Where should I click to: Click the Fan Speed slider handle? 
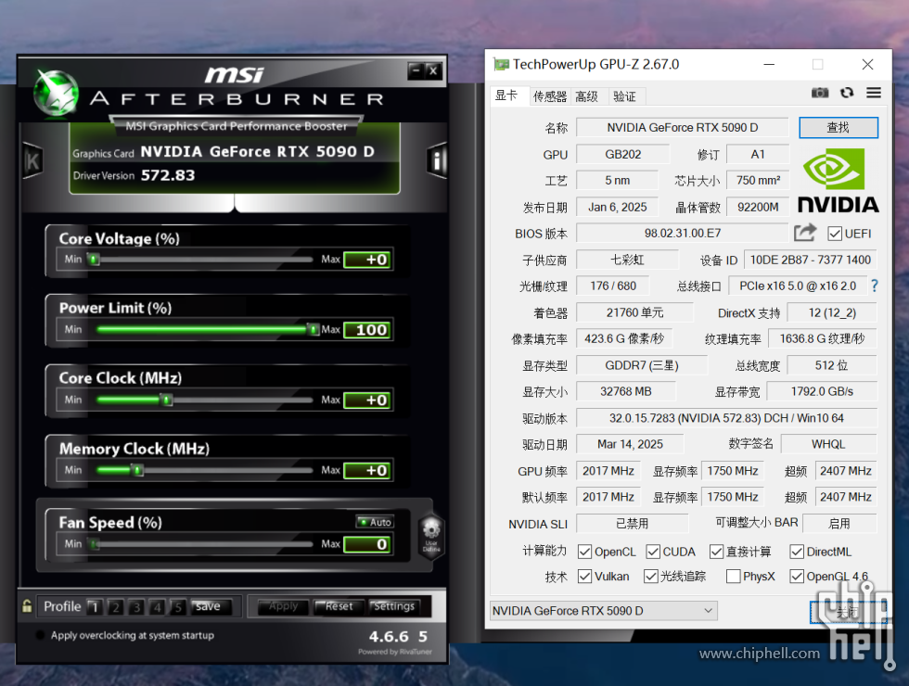pyautogui.click(x=94, y=543)
